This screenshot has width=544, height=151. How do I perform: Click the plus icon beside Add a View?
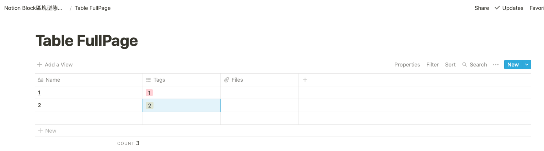[40, 65]
